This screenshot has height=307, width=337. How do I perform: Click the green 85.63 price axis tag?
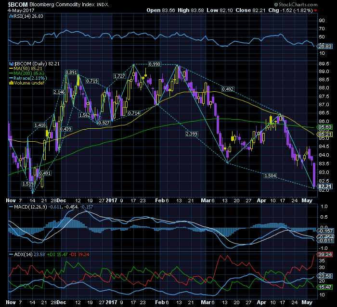325,127
